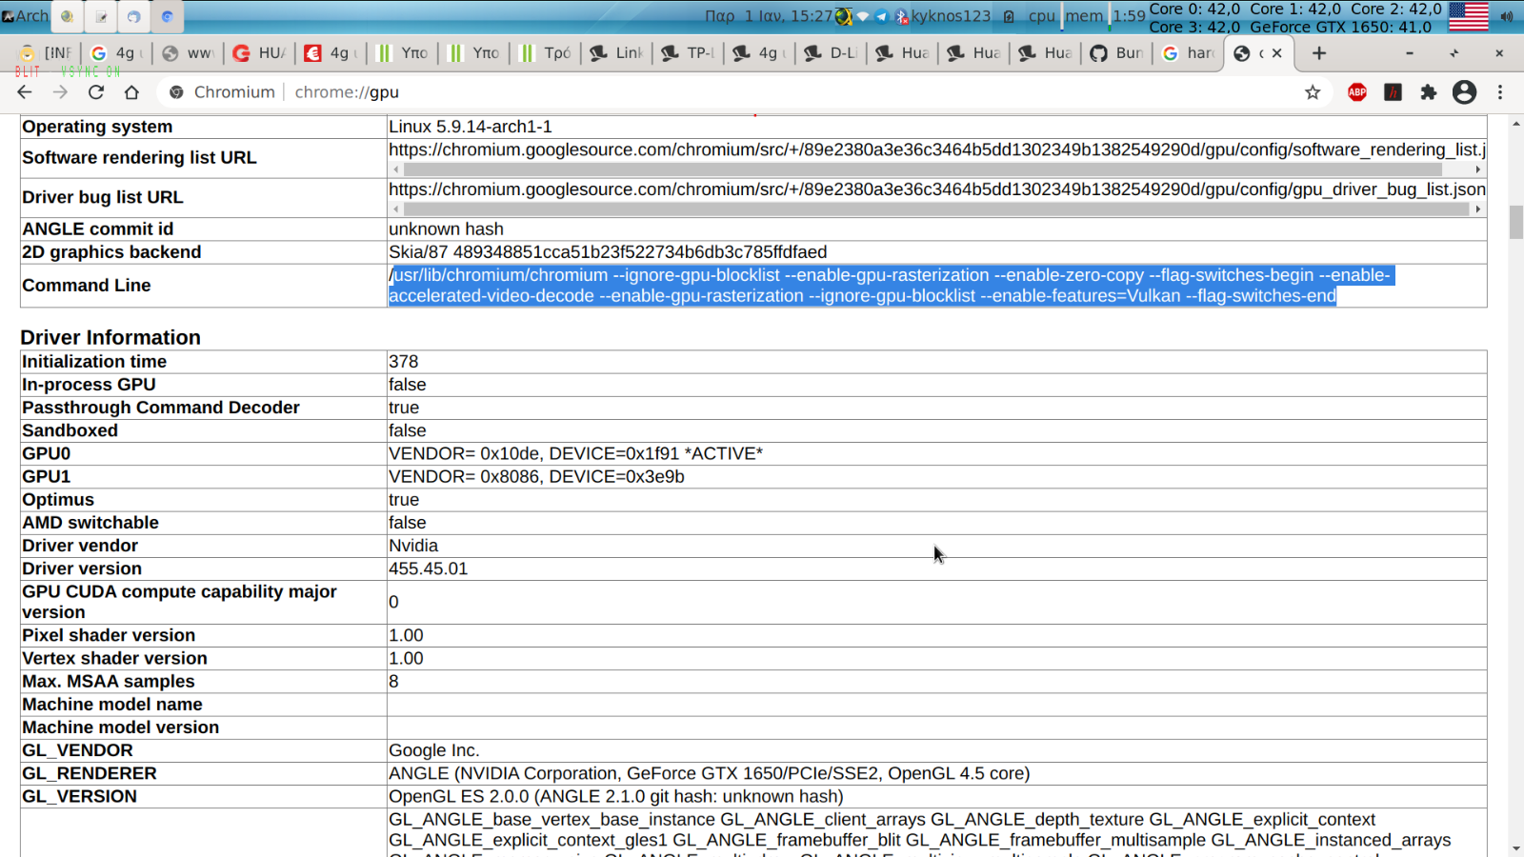Click right arrow of Driver bug list URL scrollbar
1524x857 pixels.
[1478, 209]
